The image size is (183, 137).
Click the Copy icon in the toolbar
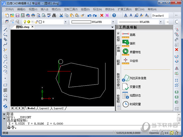67,15
